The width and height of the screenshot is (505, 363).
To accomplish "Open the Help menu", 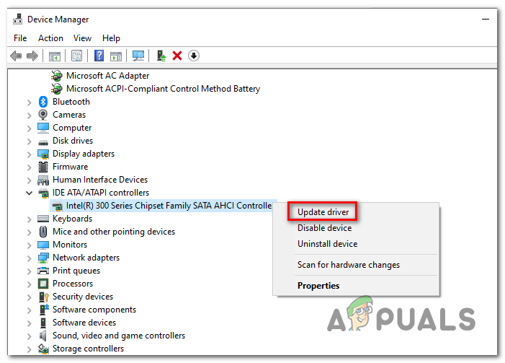I will pyautogui.click(x=111, y=38).
